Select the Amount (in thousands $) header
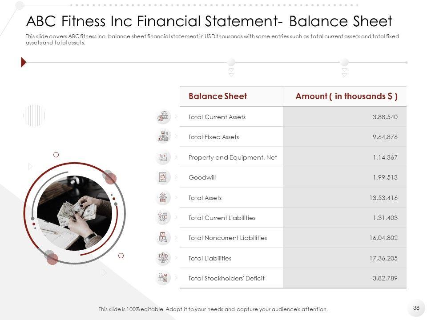 coord(346,96)
